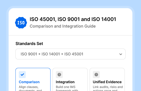Open the Standards Set dropdown
The height and width of the screenshot is (91, 141).
(x=70, y=54)
